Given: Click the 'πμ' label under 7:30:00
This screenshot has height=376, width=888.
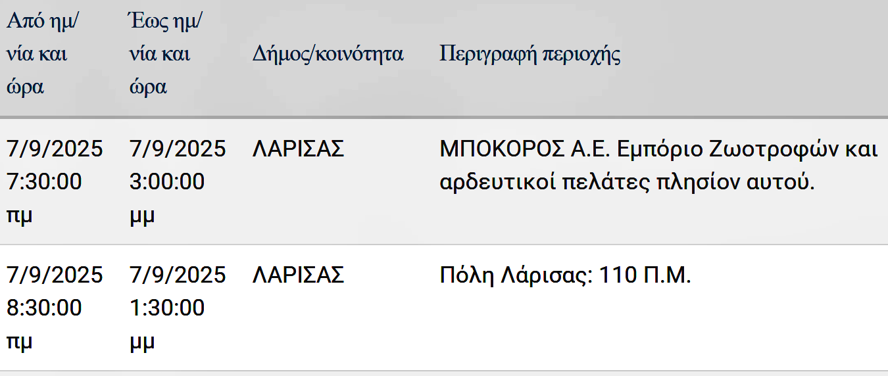Looking at the screenshot, I should [x=20, y=216].
